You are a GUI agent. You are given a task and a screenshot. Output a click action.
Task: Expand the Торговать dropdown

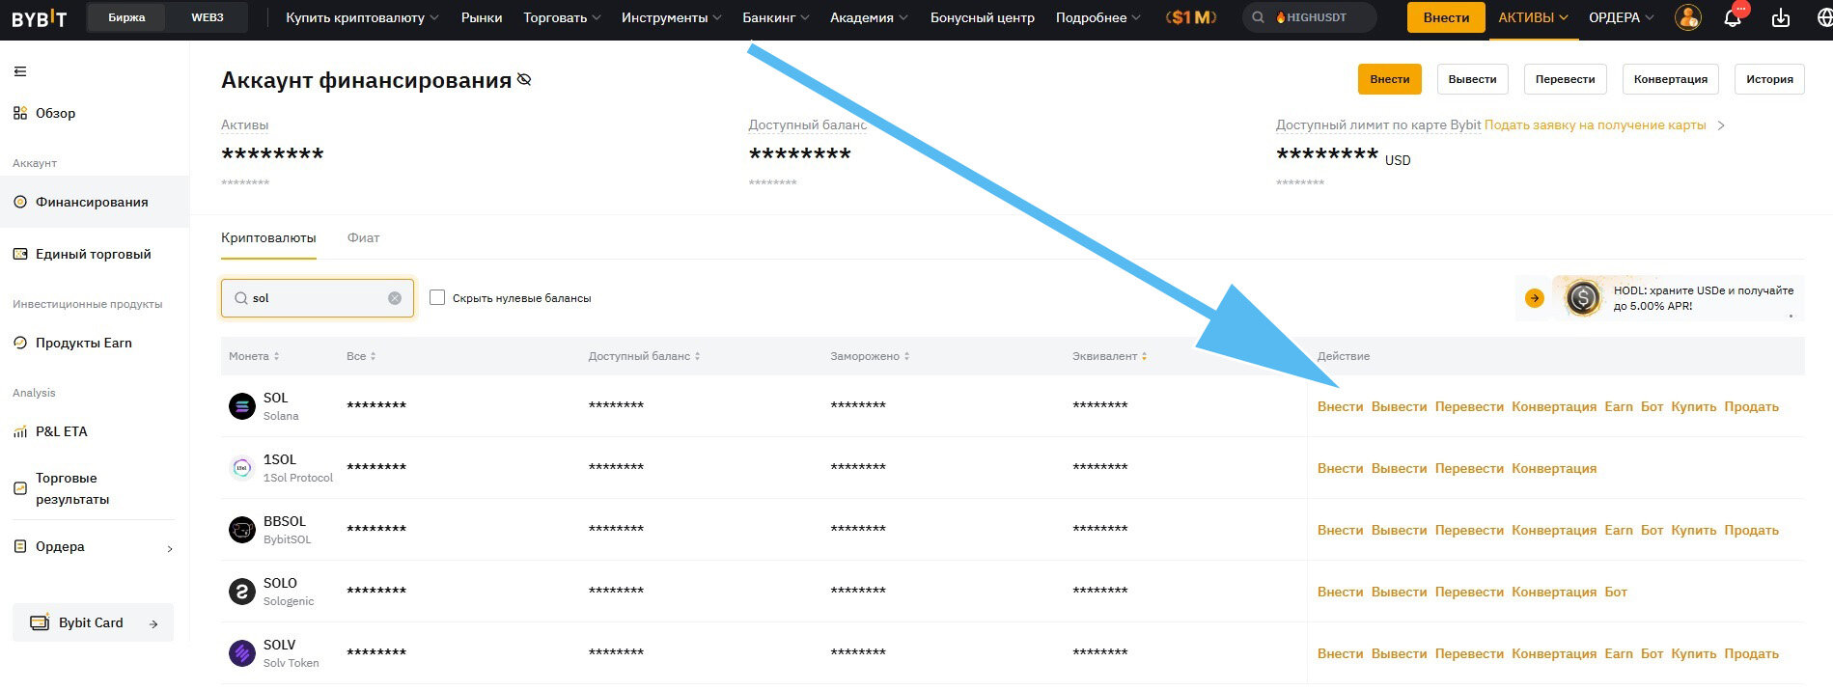coord(562,17)
